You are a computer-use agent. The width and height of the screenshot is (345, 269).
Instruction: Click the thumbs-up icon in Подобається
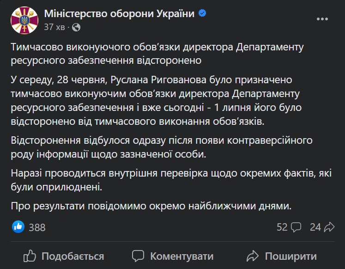pos(30,256)
